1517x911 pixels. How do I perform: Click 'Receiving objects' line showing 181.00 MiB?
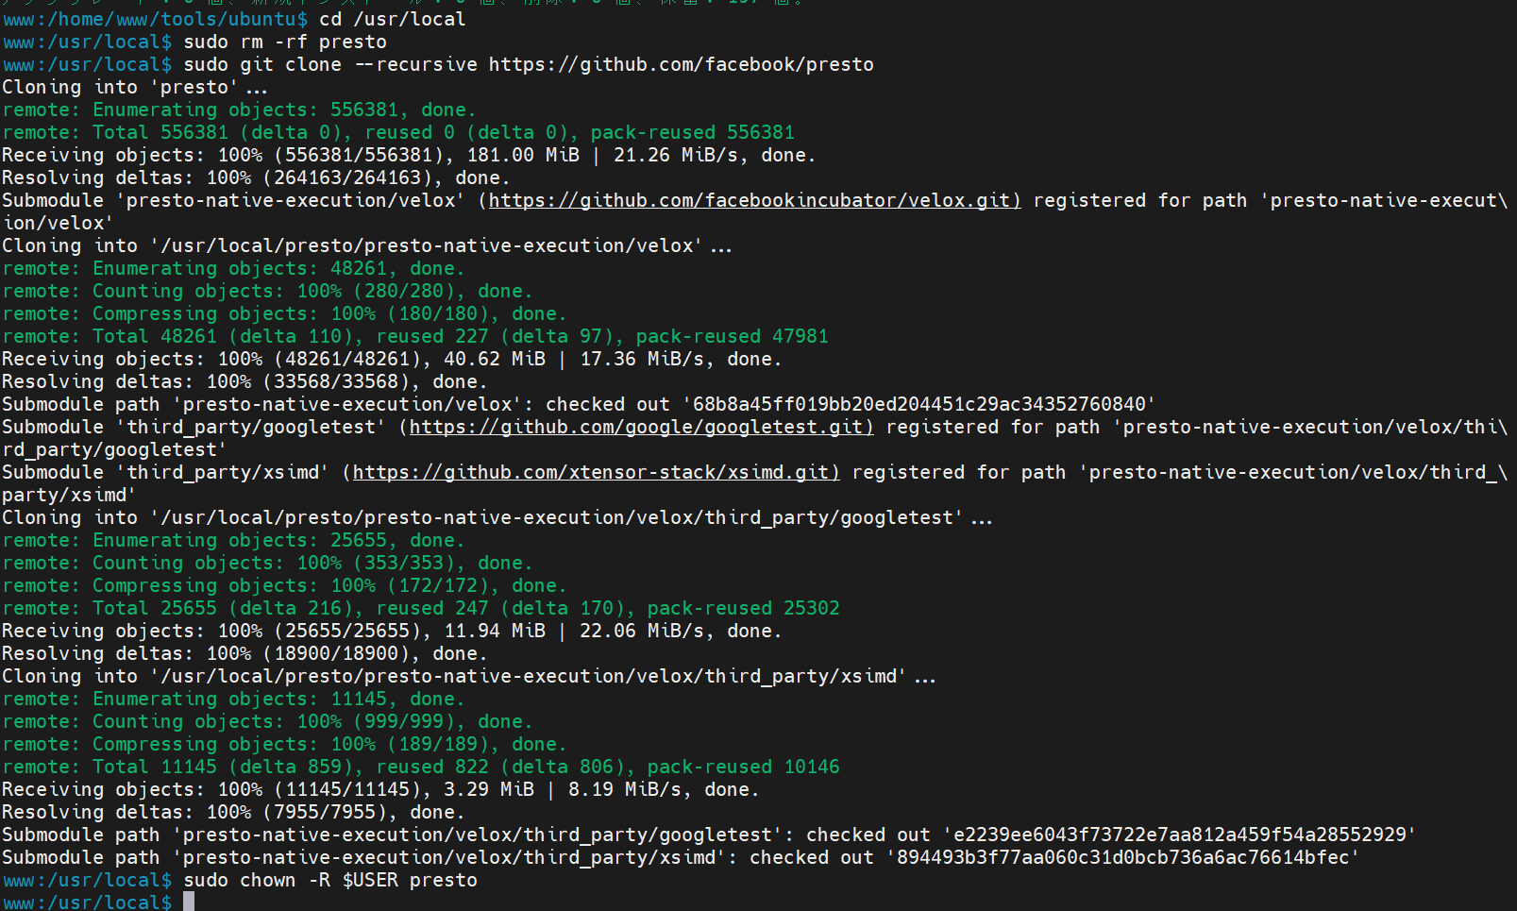point(409,155)
